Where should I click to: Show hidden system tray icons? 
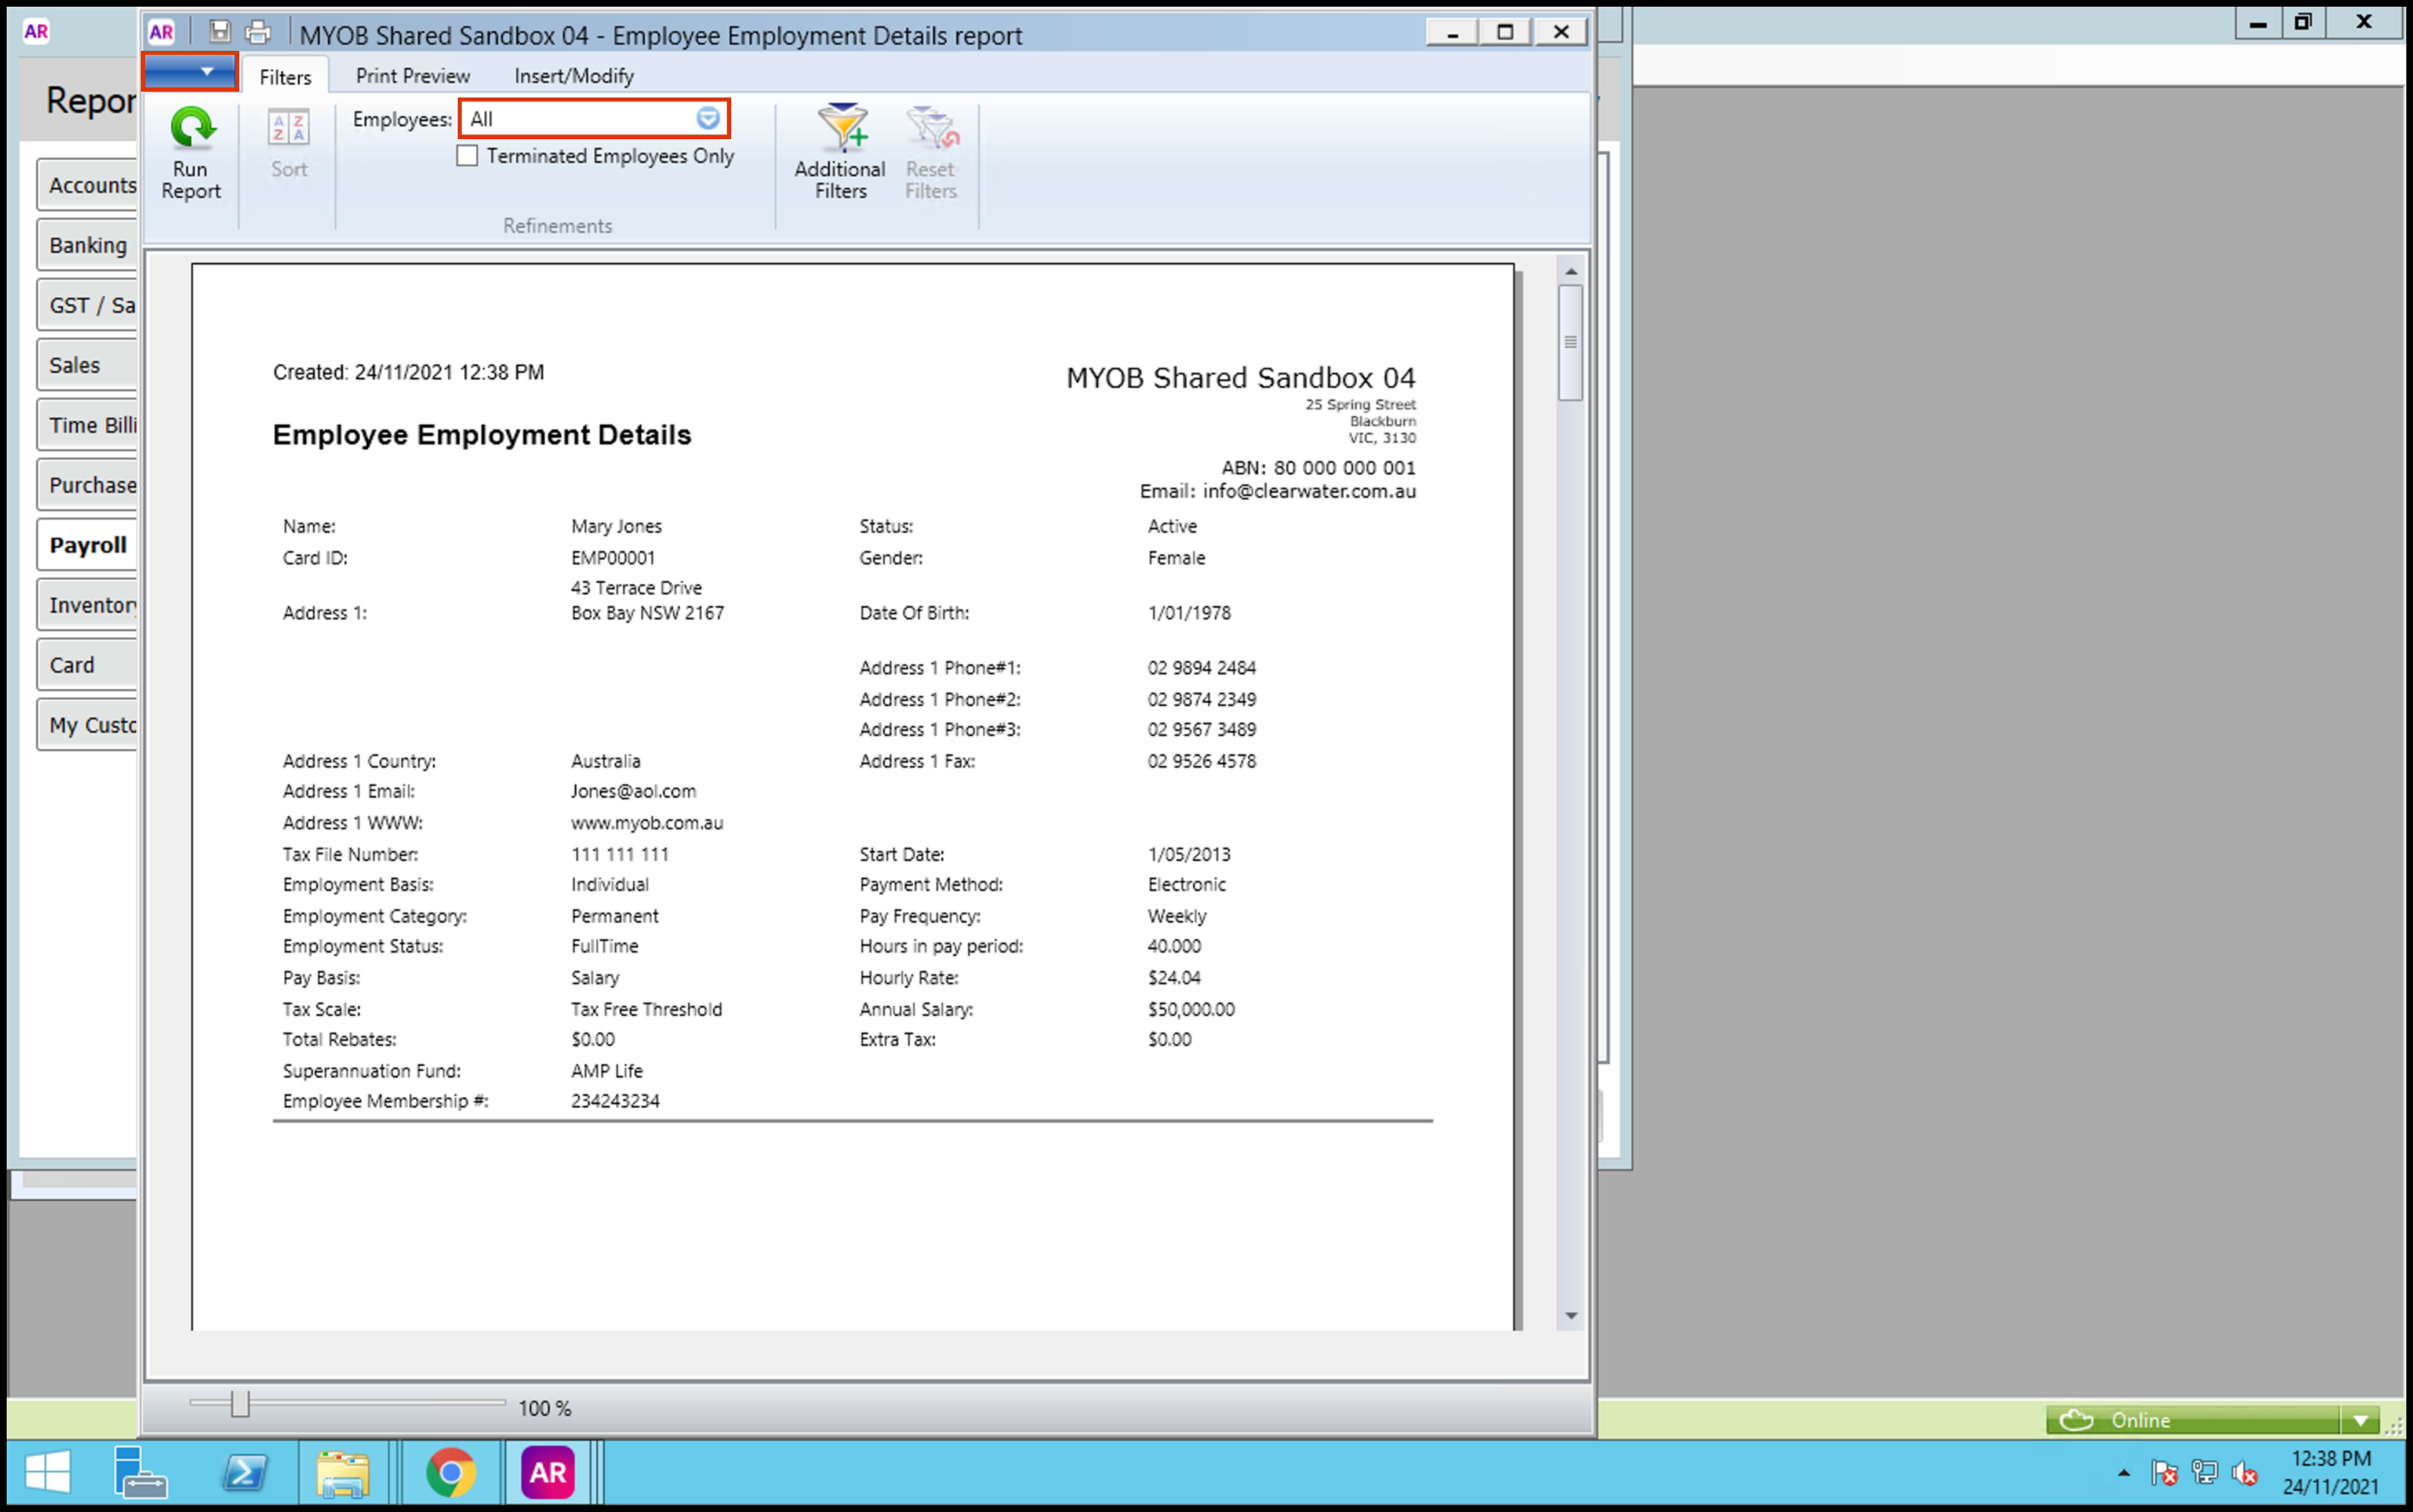(x=2123, y=1472)
